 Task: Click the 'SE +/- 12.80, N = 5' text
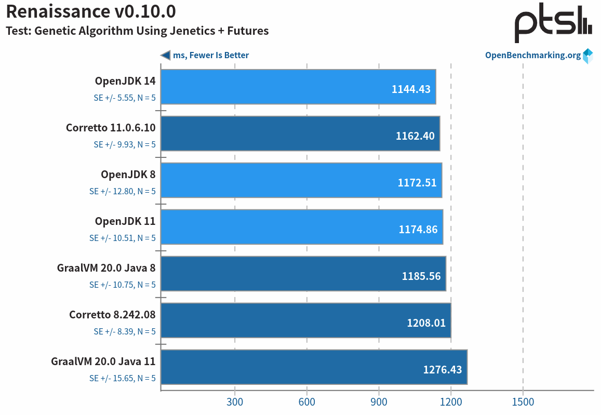[x=123, y=191]
